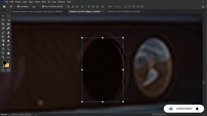This screenshot has width=207, height=116.
Task: Select the Clone Stamp tool
Action: [x=8, y=33]
